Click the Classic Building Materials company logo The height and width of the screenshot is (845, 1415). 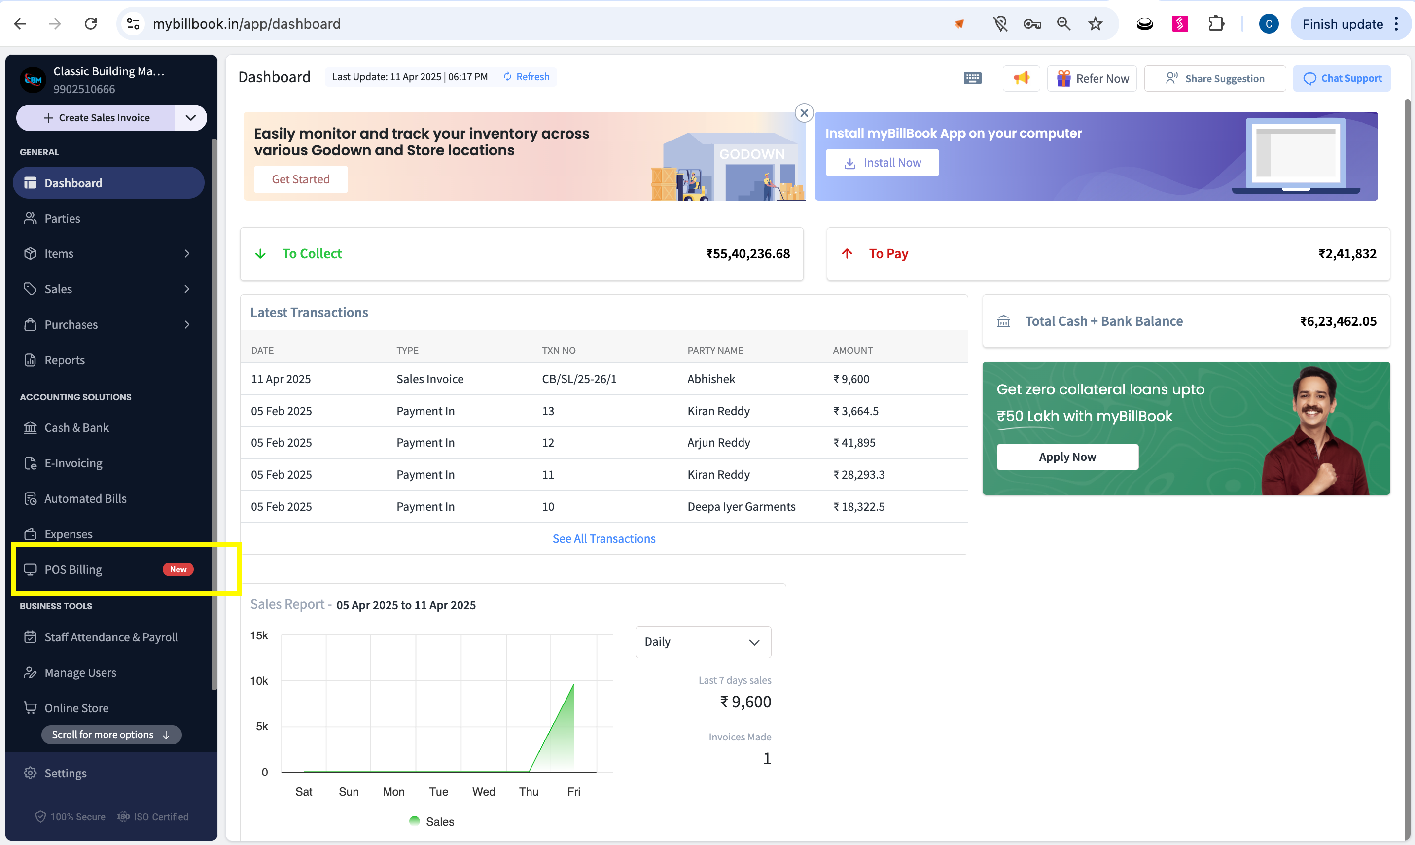point(33,80)
